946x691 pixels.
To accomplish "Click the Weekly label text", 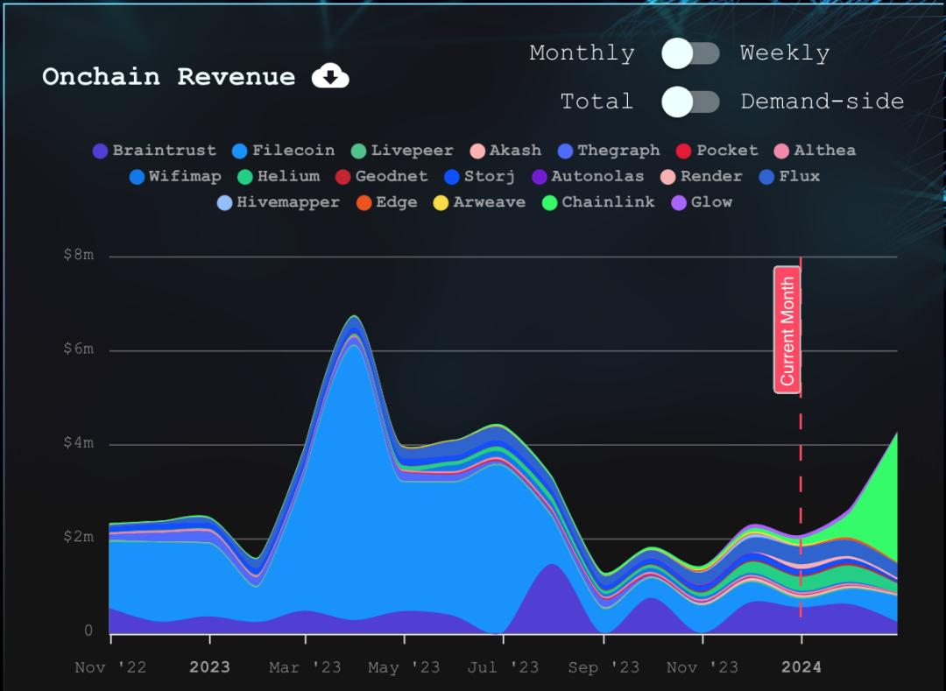I will pyautogui.click(x=784, y=53).
